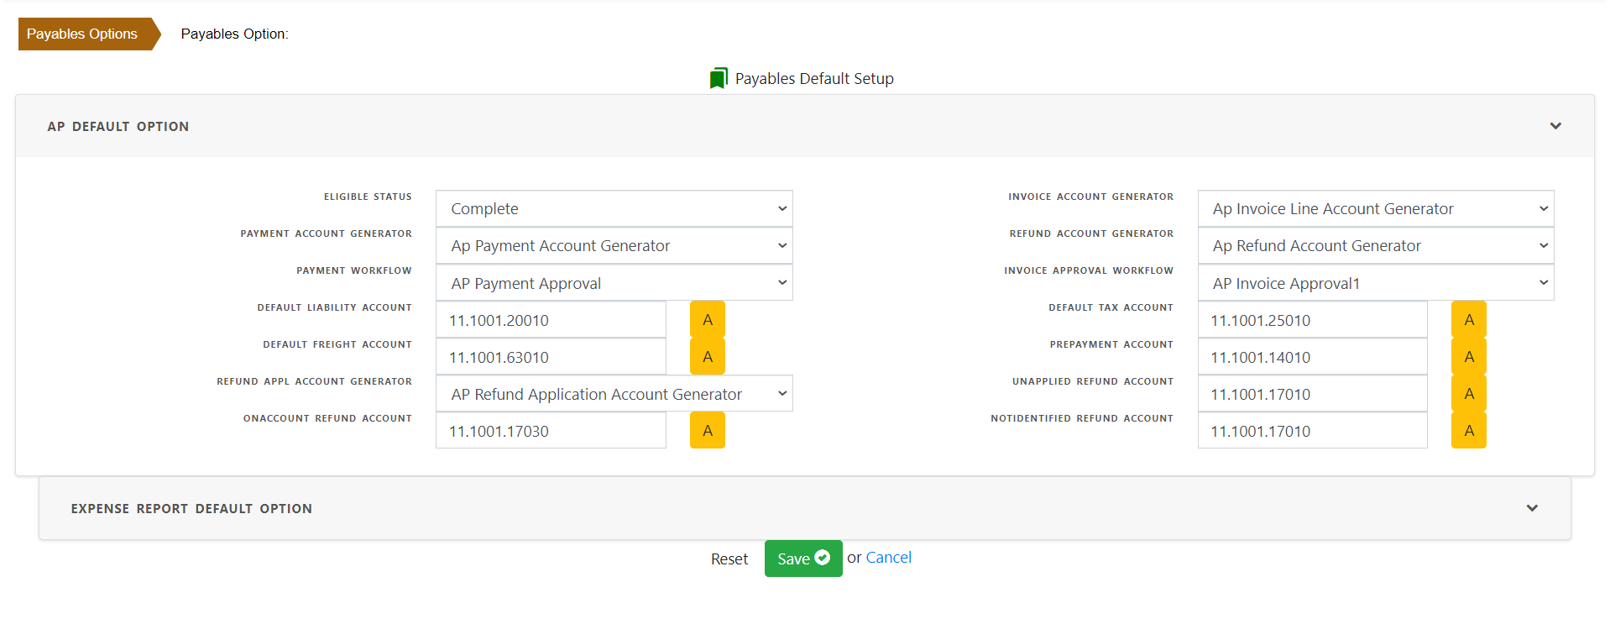Collapse the AP Default Option section chevron
The image size is (1610, 640).
(1555, 126)
